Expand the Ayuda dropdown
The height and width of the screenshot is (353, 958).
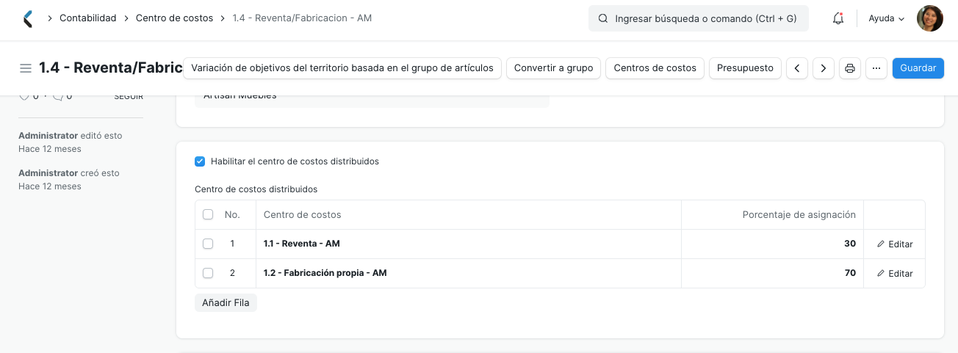(887, 18)
